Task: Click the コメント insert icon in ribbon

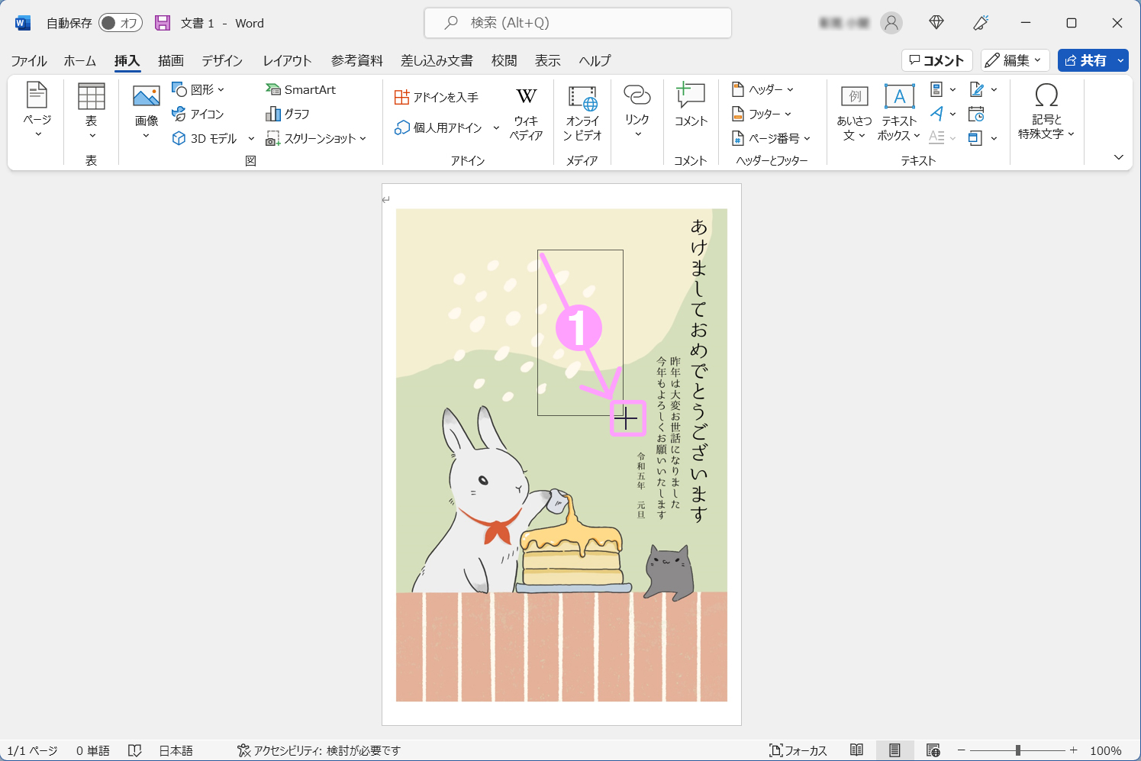Action: pyautogui.click(x=691, y=105)
